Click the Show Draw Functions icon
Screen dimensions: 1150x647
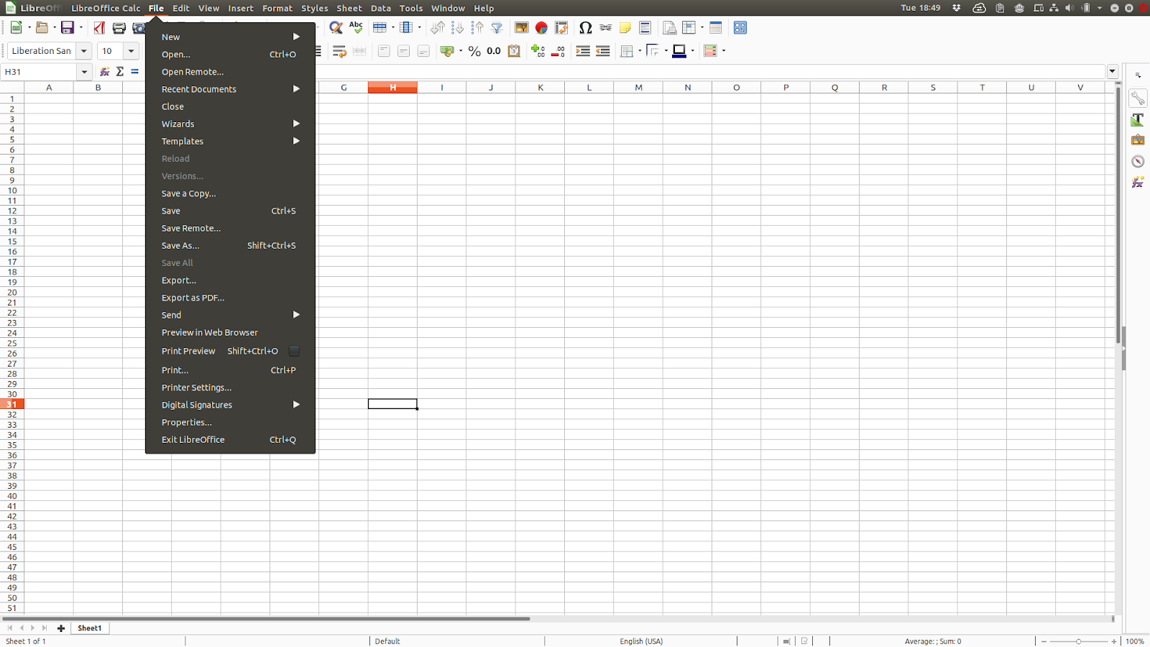coord(740,28)
